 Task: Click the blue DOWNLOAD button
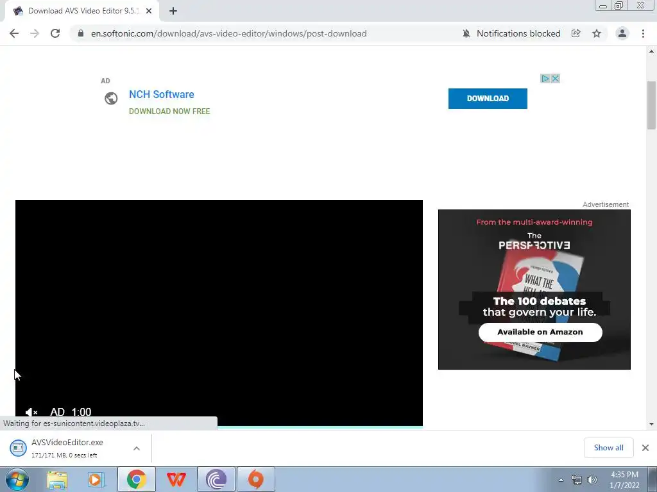tap(488, 98)
